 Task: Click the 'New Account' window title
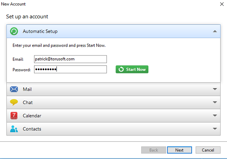coord(13,4)
